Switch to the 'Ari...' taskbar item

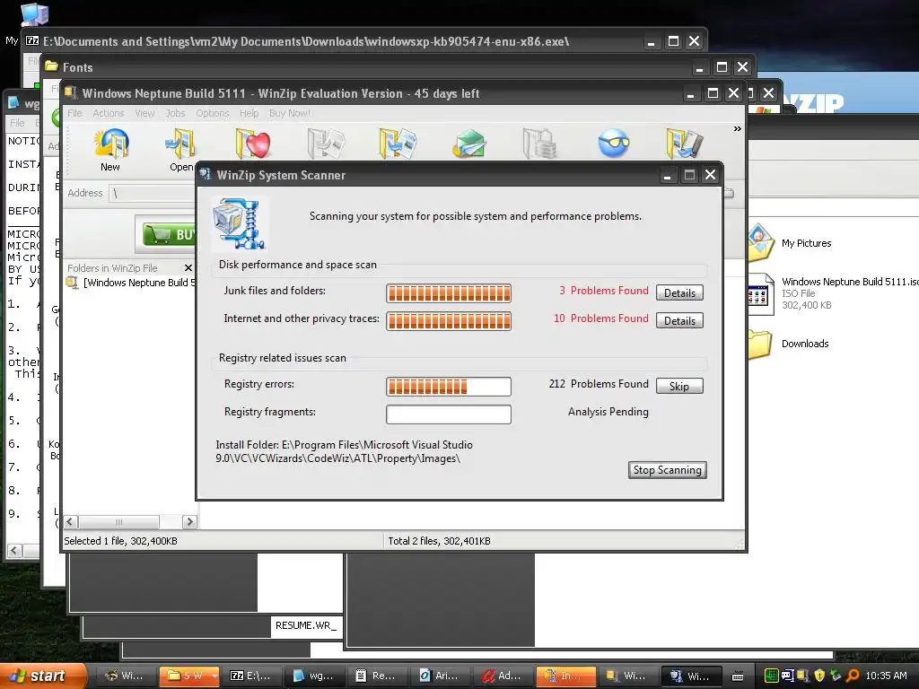point(441,676)
